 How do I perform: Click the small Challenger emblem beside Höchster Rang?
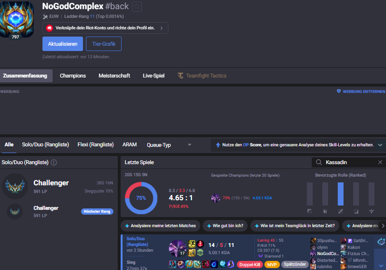15,211
